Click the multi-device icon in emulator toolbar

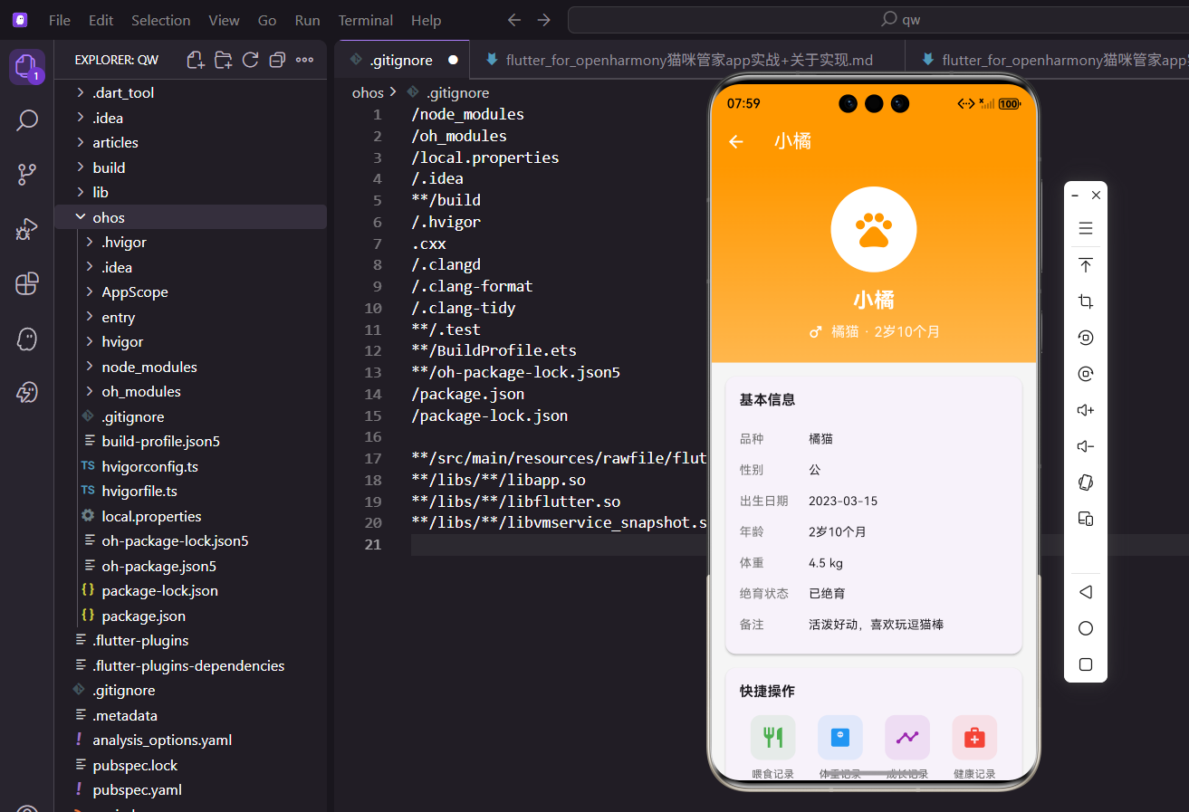point(1086,519)
